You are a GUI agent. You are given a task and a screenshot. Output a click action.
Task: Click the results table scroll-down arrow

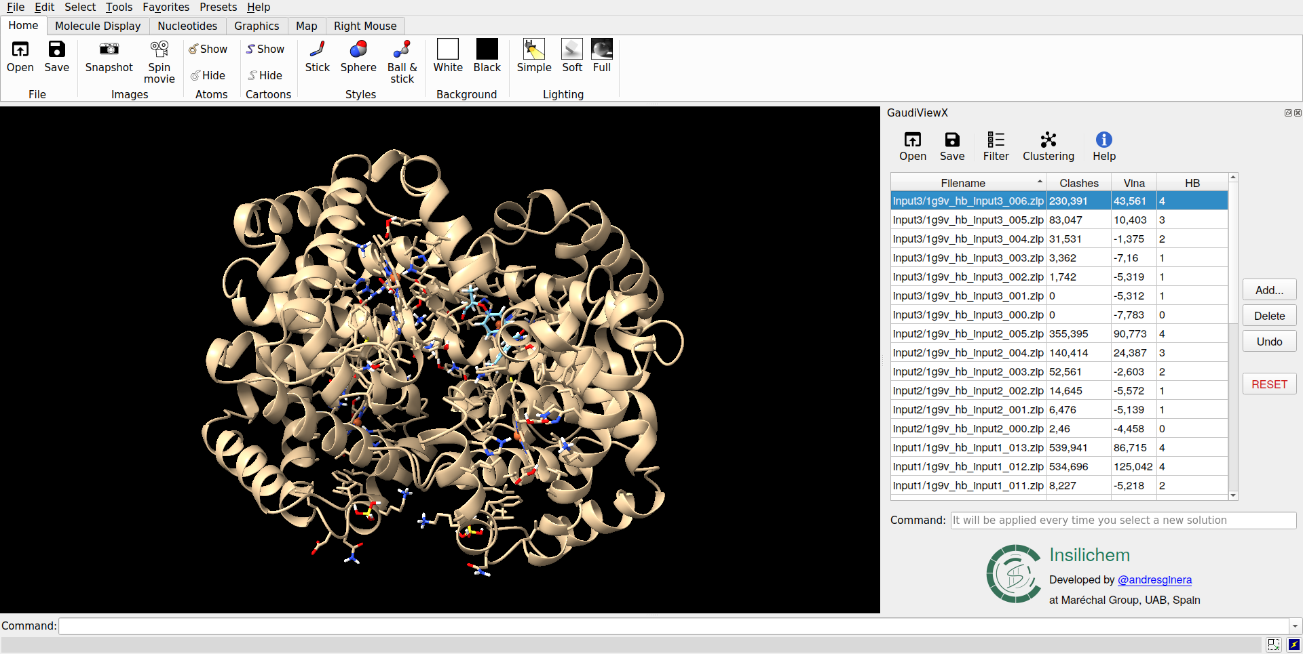coord(1233,496)
